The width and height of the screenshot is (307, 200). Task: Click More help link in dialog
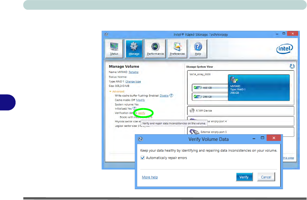point(150,177)
